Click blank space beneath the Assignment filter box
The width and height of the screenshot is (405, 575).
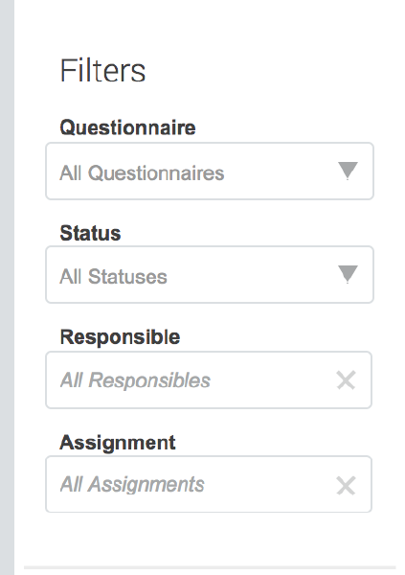click(x=209, y=539)
